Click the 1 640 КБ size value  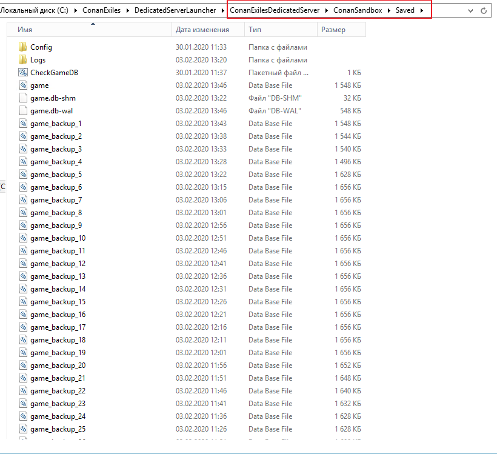pos(348,391)
